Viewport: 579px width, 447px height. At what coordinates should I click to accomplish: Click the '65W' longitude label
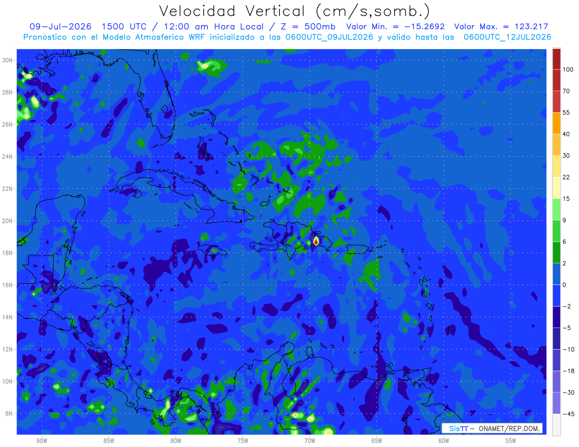(x=377, y=441)
